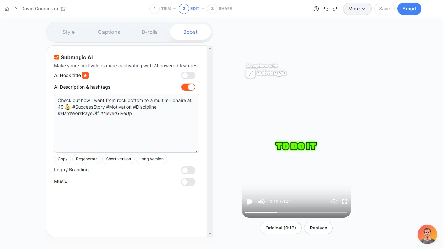Switch to Style tab

[68, 32]
